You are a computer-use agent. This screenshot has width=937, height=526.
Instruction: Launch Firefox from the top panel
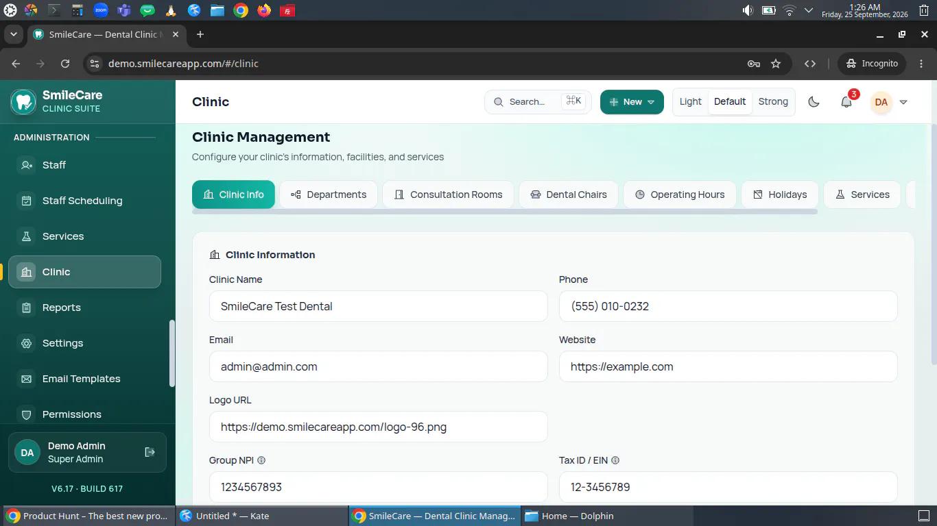[264, 10]
